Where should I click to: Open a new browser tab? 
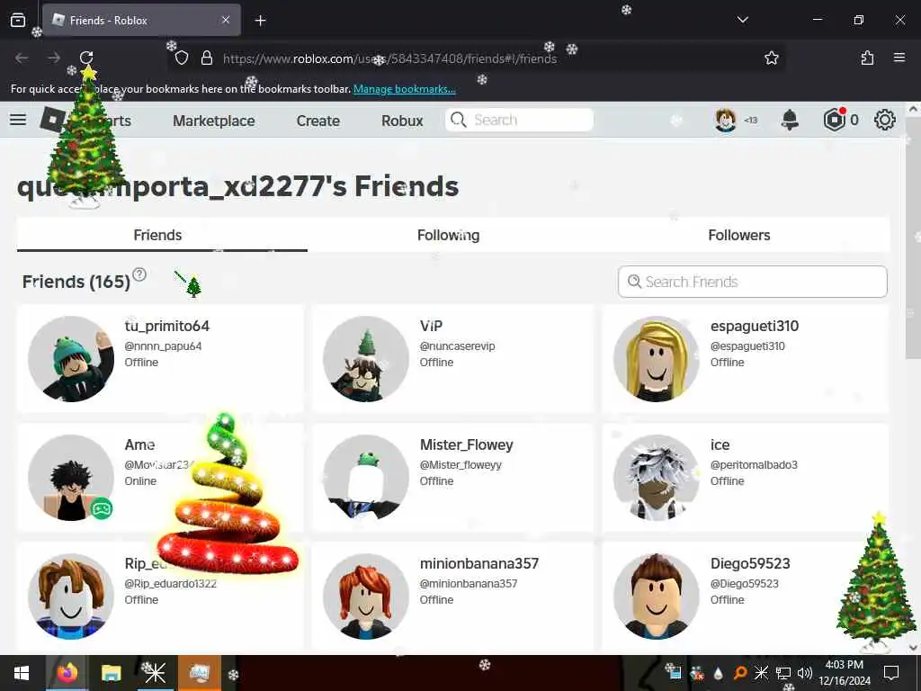pyautogui.click(x=260, y=21)
